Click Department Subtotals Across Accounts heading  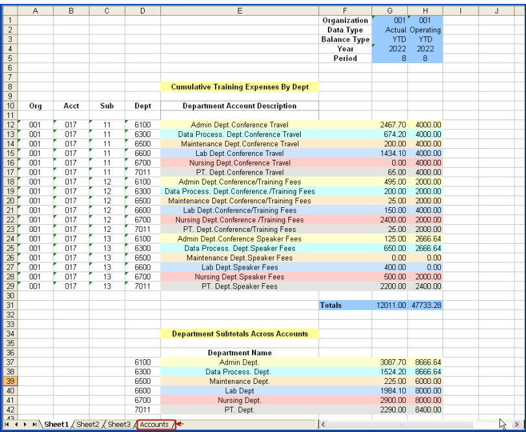[x=240, y=334]
